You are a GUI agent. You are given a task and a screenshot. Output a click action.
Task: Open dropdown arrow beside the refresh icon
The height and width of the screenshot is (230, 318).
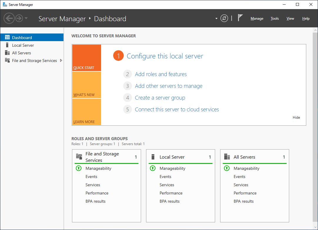(x=216, y=19)
